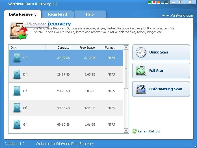Click the disk list scroll up arrow
This screenshot has height=148, width=197.
(x=126, y=48)
